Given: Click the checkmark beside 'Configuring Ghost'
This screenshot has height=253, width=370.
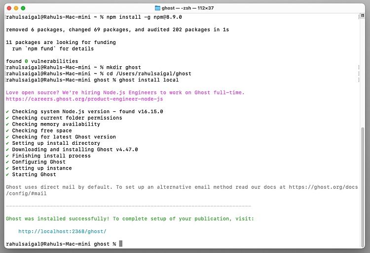Looking at the screenshot, I should [7, 162].
